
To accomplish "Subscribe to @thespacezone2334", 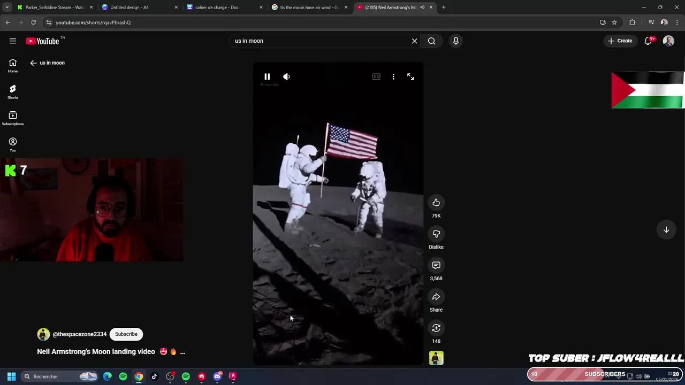I will click(126, 334).
